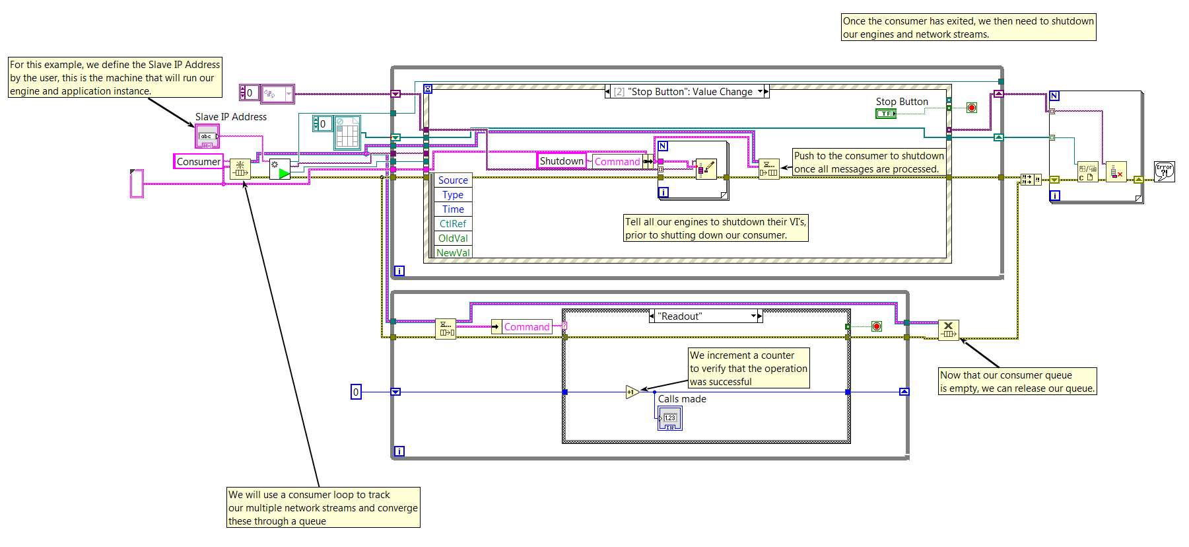Click the Increment (+1) function triangle
1189x547 pixels.
pyautogui.click(x=632, y=392)
